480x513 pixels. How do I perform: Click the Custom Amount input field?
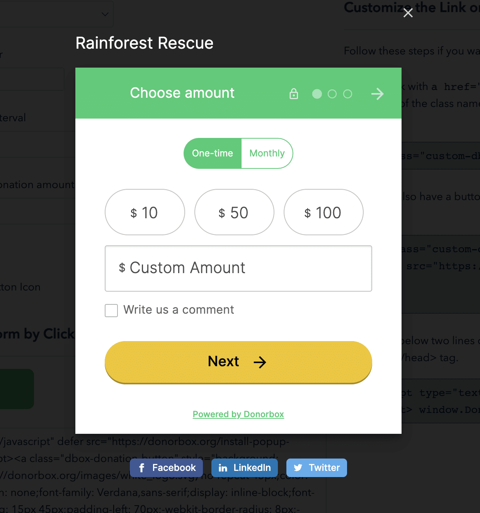point(238,268)
